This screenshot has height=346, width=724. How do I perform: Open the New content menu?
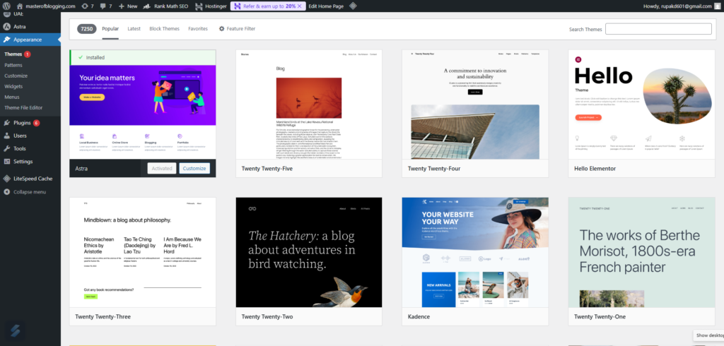click(128, 6)
